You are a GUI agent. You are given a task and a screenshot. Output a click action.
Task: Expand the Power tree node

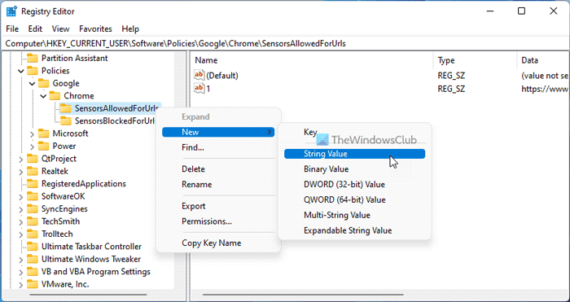tap(33, 147)
